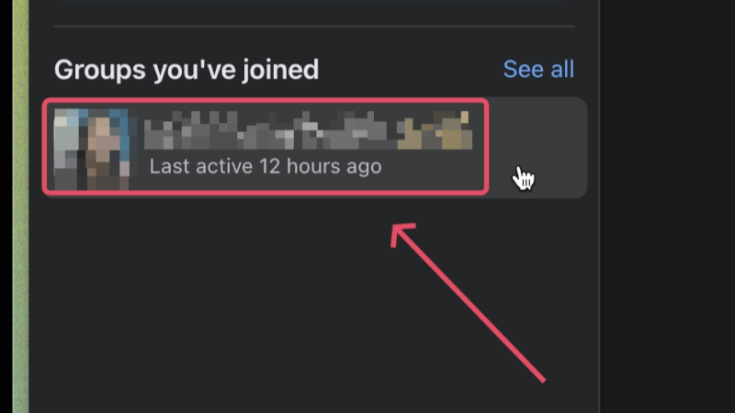The height and width of the screenshot is (413, 735).
Task: Click the green strip along the left edge
Action: [x=20, y=206]
